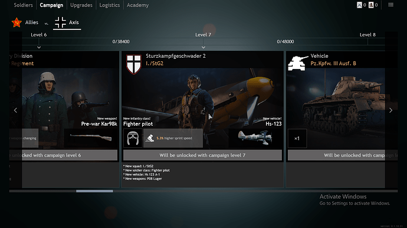Open the Hs-123 biplane thumbnail
The width and height of the screenshot is (407, 228).
(255, 138)
